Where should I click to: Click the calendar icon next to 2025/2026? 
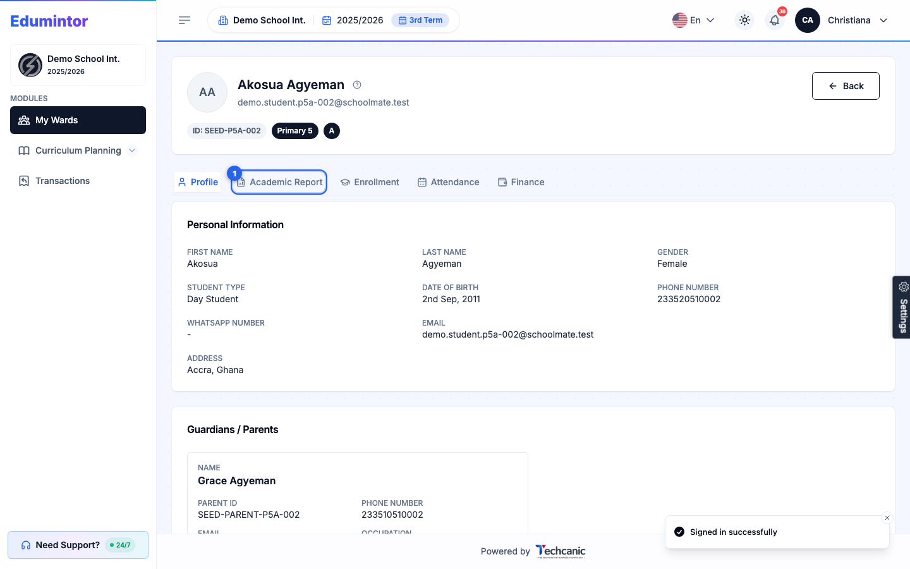click(327, 20)
